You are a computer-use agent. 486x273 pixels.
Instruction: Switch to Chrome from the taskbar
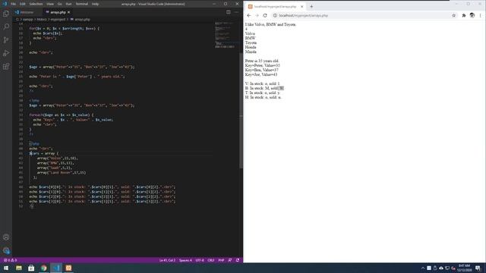click(44, 268)
